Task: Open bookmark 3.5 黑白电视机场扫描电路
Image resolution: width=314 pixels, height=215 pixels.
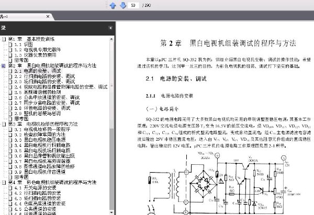Action: [x=42, y=151]
